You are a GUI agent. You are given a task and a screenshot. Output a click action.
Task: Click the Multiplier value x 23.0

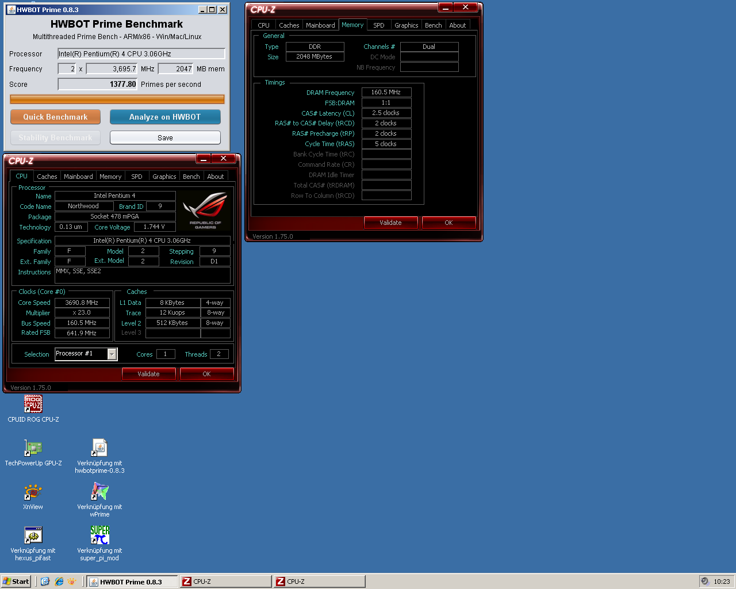(82, 313)
